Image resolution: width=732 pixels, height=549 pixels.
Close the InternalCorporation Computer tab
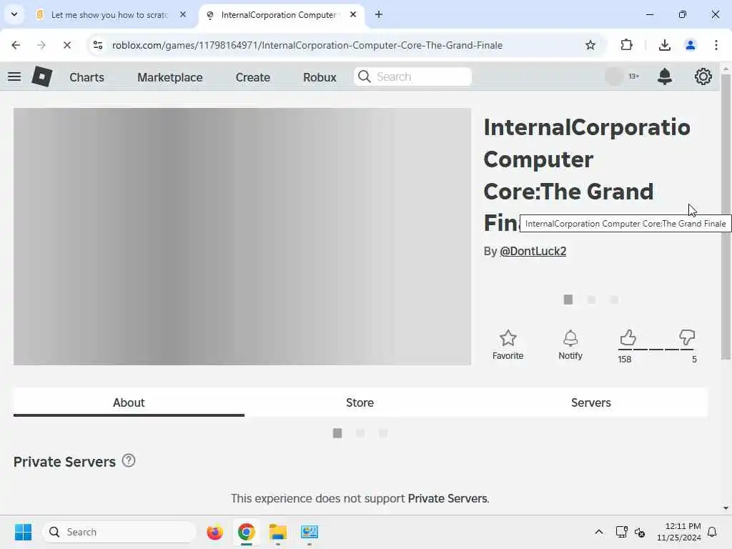(353, 14)
